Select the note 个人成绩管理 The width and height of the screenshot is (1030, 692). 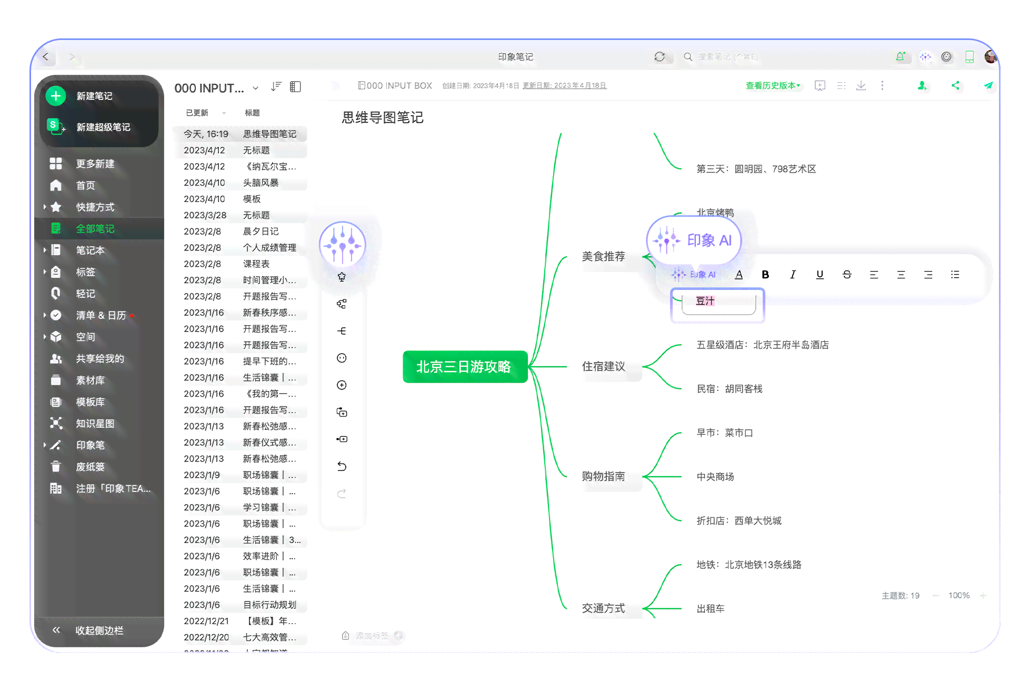pyautogui.click(x=241, y=248)
